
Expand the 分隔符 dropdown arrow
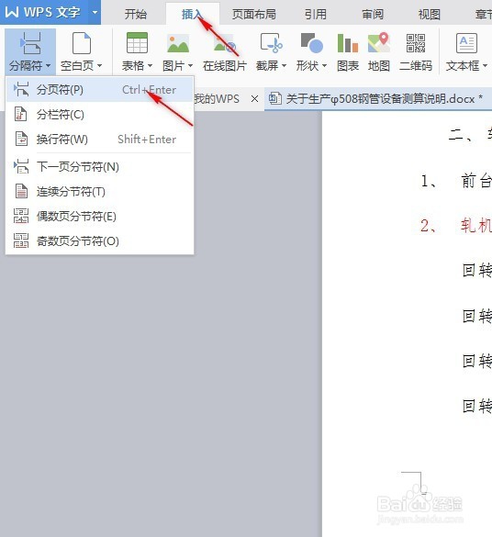tap(48, 65)
